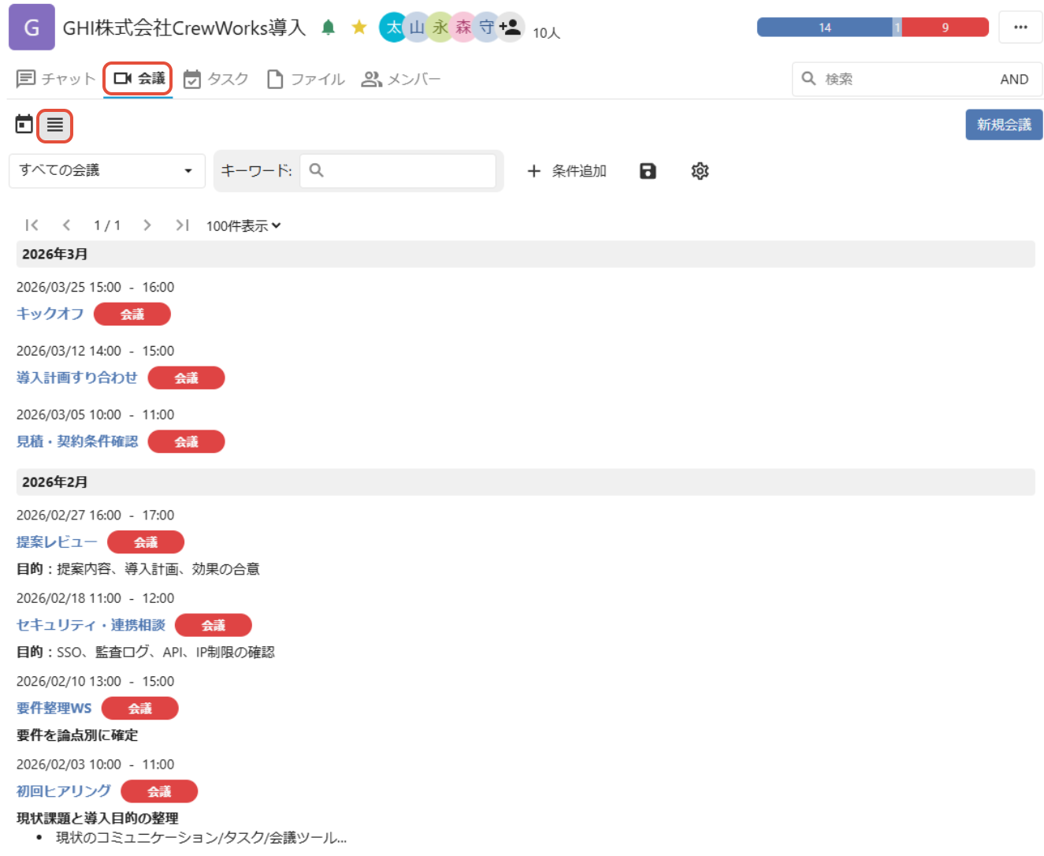The width and height of the screenshot is (1044, 856).
Task: Switch to calendar view icon
Action: [24, 125]
